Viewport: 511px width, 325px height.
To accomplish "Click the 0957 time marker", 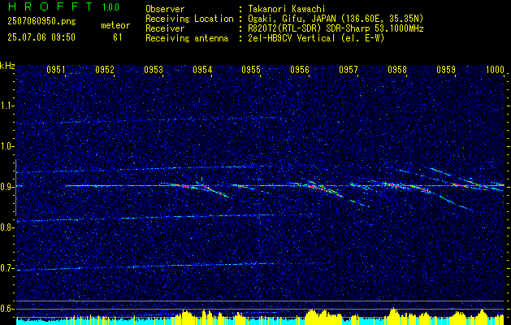I will pos(349,70).
